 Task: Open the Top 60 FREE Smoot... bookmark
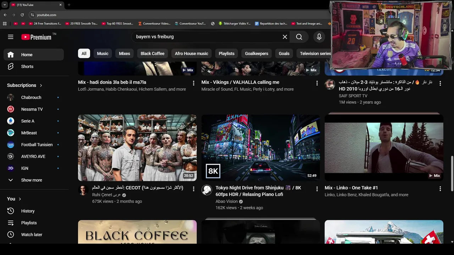[x=117, y=24]
